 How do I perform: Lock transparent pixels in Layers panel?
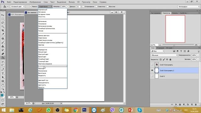click(x=160, y=59)
